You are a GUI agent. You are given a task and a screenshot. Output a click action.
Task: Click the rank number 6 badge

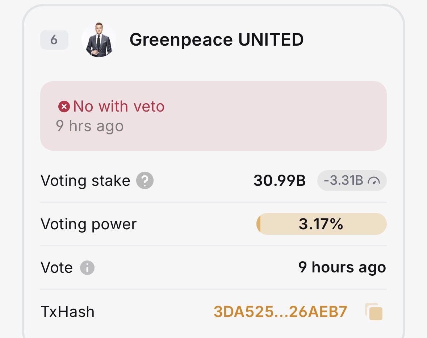pos(54,40)
